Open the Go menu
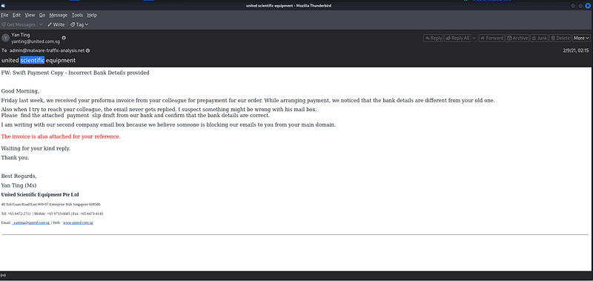Viewport: 593px width, 281px height. (x=42, y=15)
